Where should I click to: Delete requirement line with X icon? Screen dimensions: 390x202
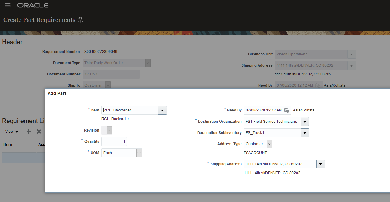point(39,132)
